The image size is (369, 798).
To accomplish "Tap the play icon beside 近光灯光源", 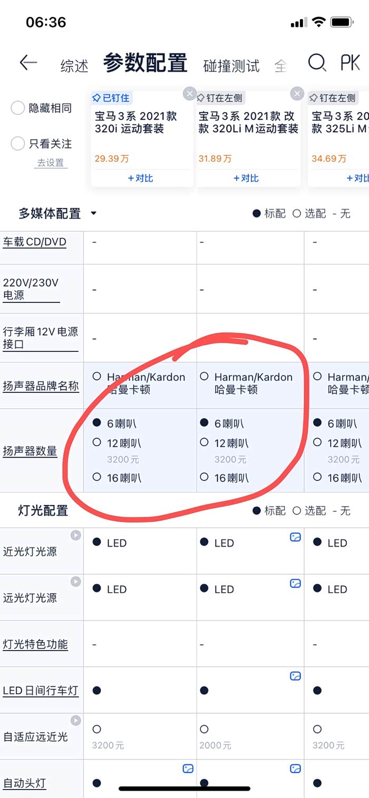I will tap(76, 535).
